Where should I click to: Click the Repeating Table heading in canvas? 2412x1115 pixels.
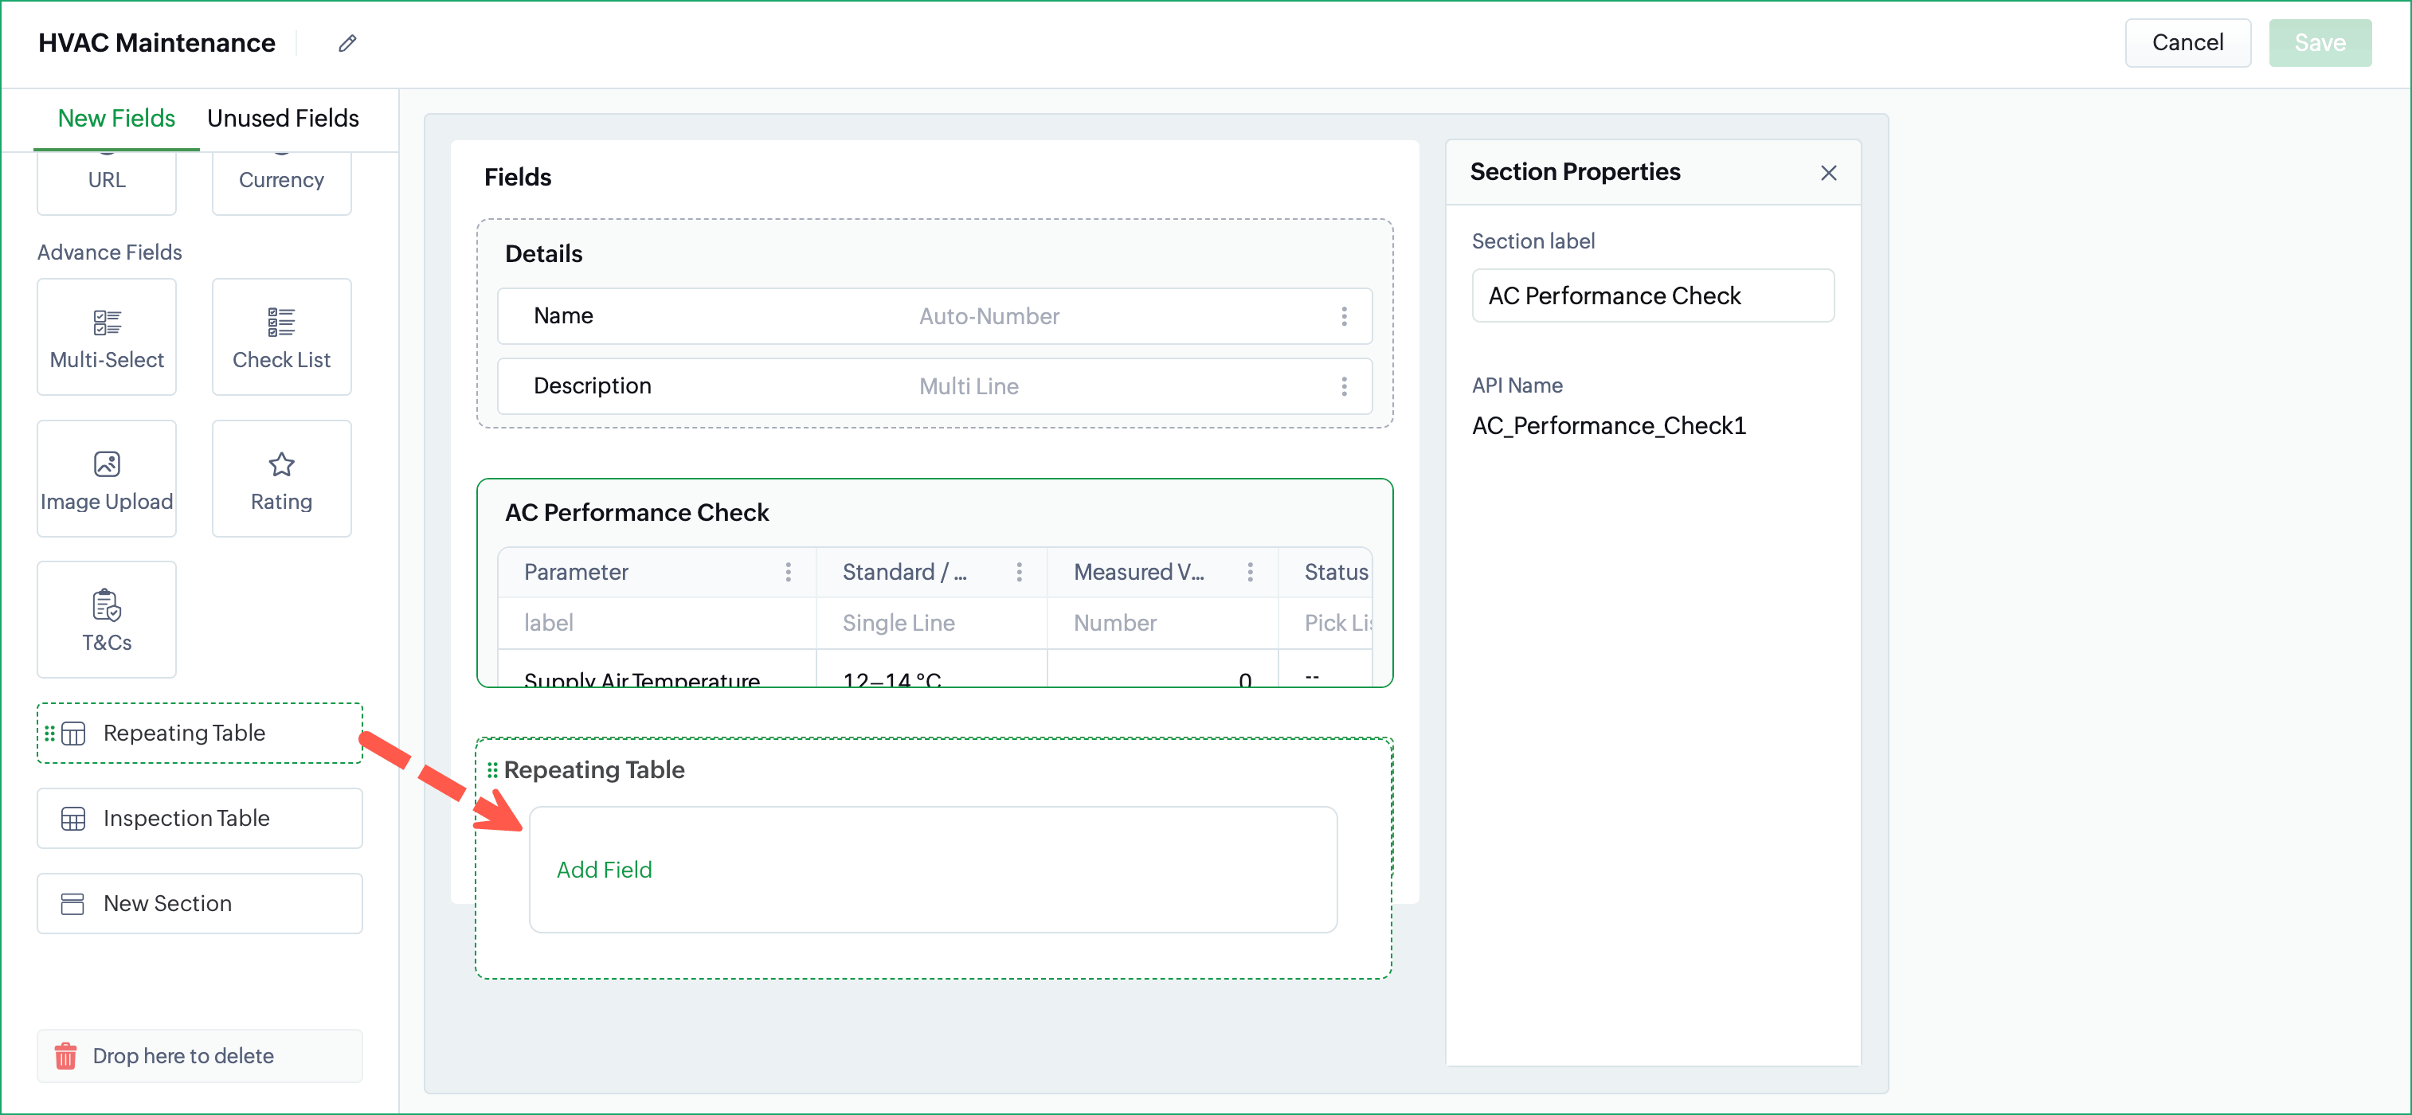(x=593, y=769)
